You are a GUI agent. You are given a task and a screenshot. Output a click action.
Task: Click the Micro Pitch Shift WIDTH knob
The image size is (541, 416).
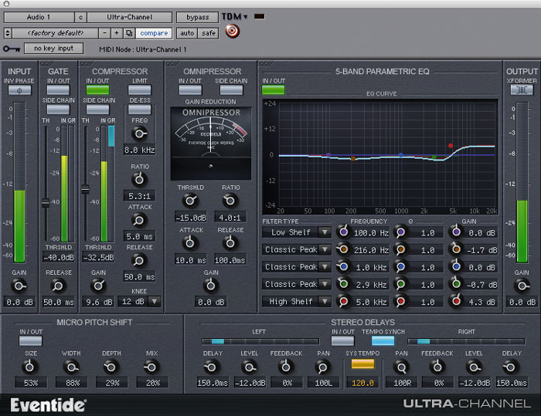coord(71,367)
